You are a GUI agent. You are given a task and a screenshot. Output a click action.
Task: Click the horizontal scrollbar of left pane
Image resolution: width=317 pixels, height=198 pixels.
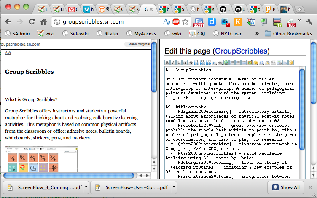(x=69, y=175)
